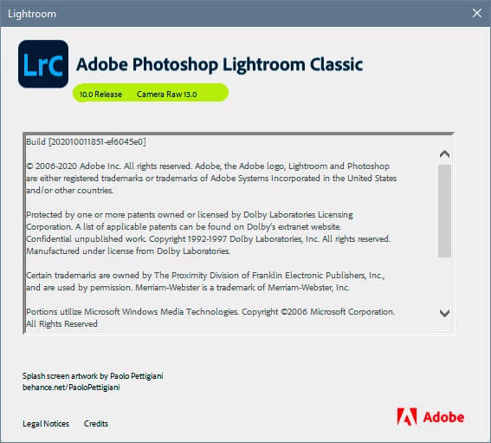Click the vertical scrollbar thumb

pyautogui.click(x=444, y=211)
